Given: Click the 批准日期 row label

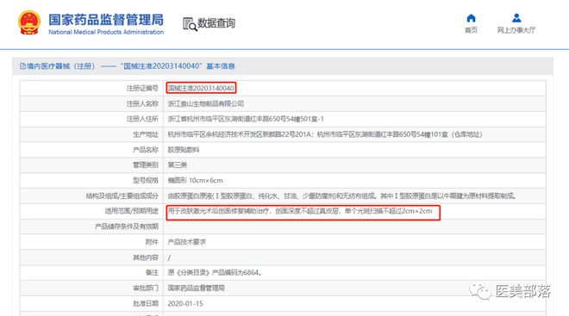Looking at the screenshot, I should tap(146, 304).
